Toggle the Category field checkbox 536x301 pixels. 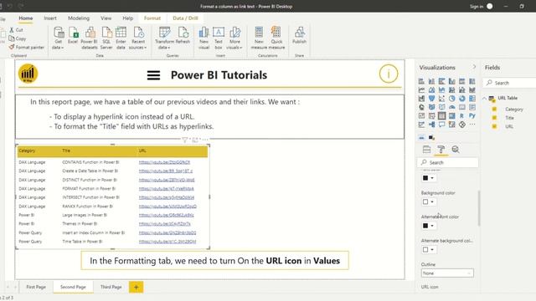pos(494,110)
